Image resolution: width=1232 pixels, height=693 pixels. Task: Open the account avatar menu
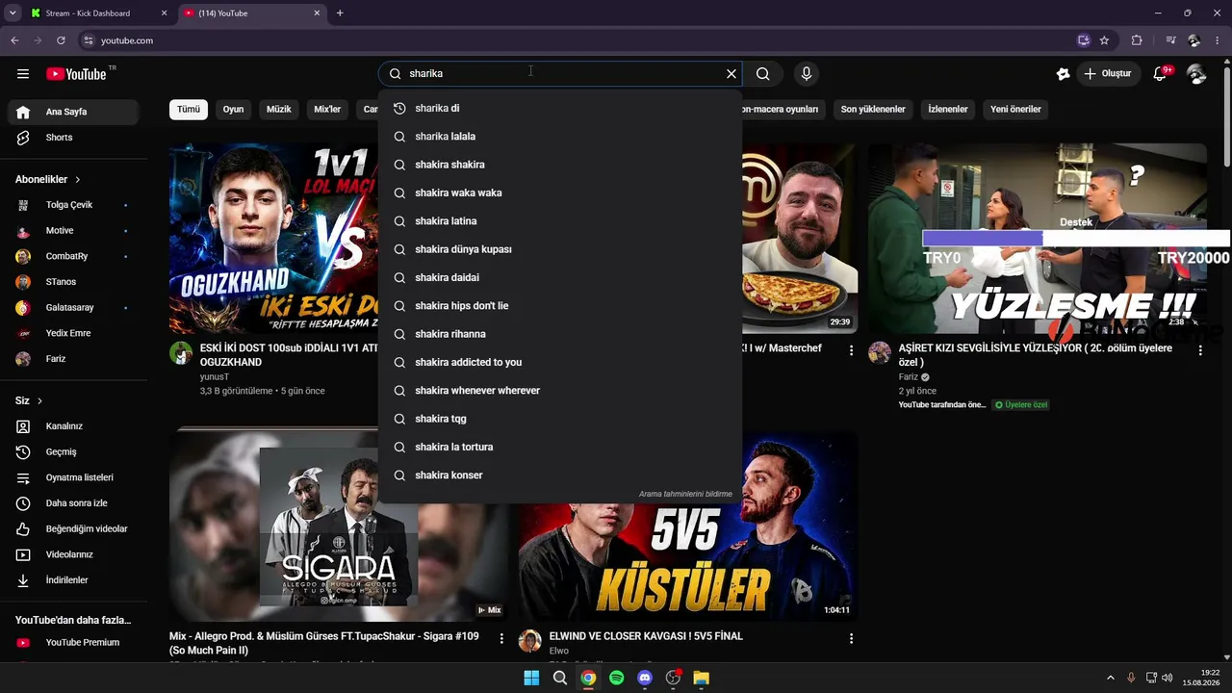pos(1196,74)
